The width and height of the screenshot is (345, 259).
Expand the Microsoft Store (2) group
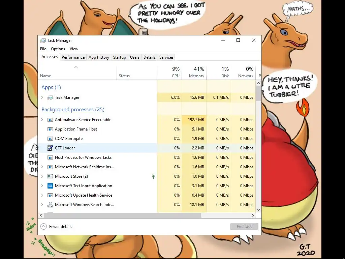[42, 176]
